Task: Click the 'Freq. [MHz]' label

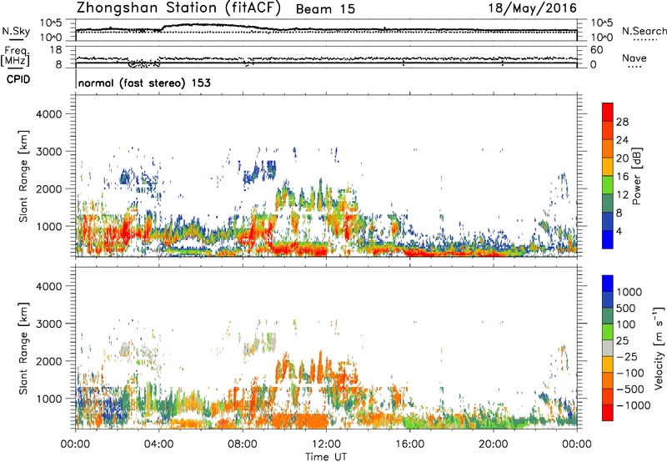Action: coord(16,57)
